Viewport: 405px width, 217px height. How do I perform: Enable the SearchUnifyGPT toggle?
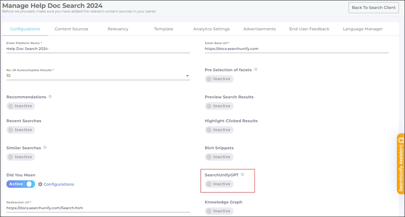(x=219, y=184)
